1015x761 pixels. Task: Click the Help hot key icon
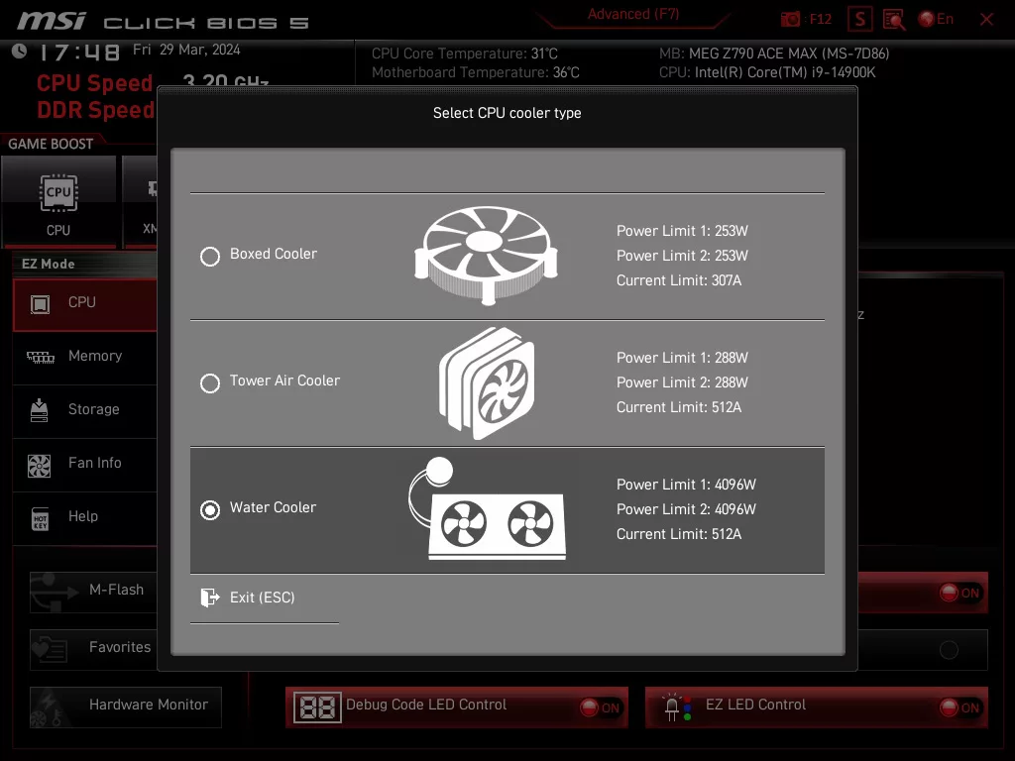click(x=40, y=519)
